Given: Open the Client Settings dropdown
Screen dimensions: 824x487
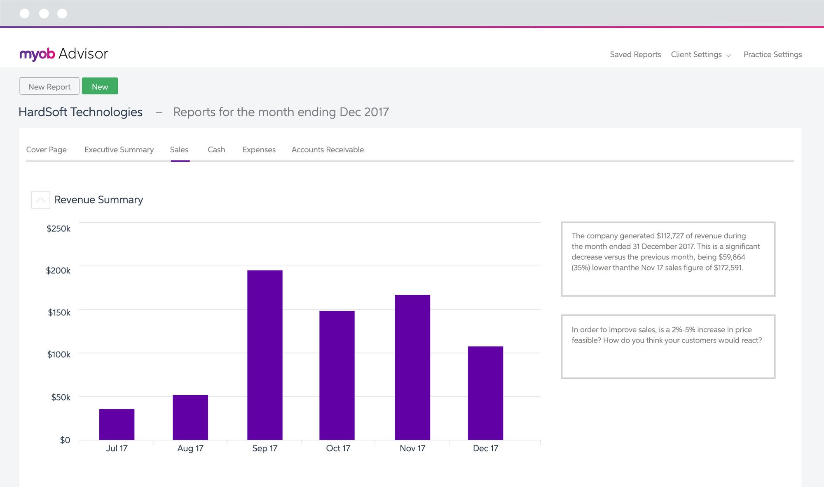Looking at the screenshot, I should tap(696, 54).
